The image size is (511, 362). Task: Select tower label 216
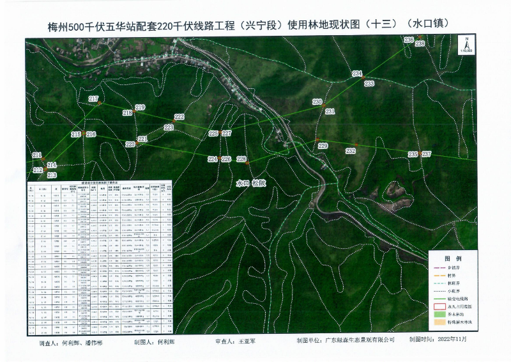click(x=91, y=134)
